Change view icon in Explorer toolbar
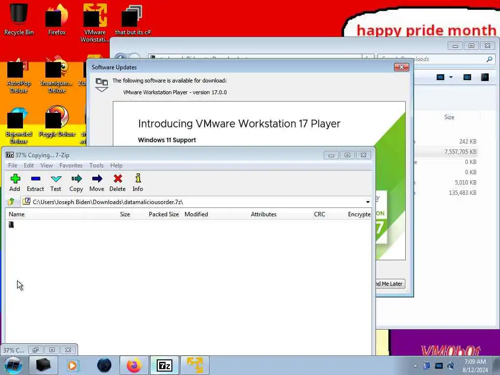Viewport: 500px width, 375px height. point(440,77)
